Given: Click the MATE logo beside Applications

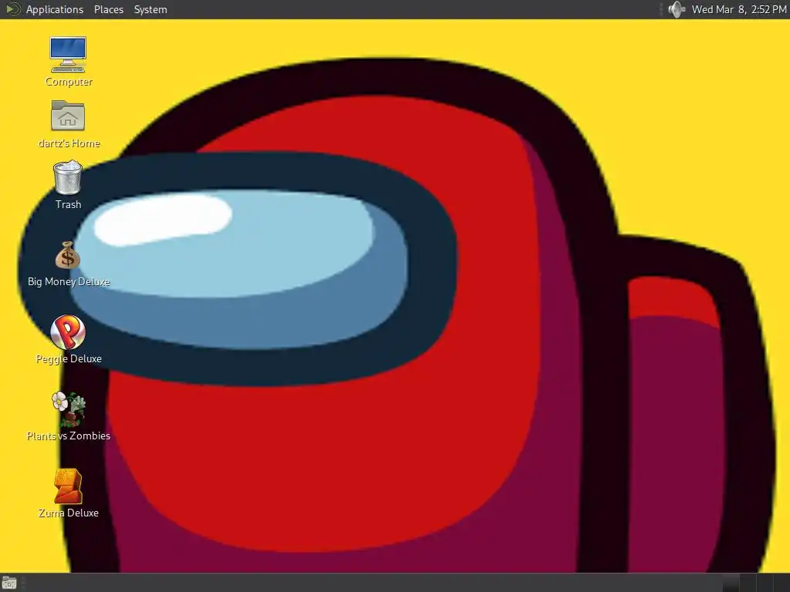Looking at the screenshot, I should coord(12,9).
